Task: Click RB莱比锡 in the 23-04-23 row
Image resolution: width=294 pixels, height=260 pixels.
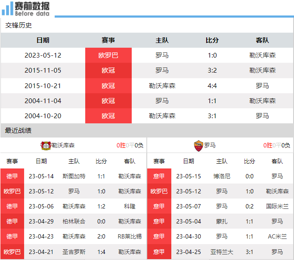Action: 130,236
